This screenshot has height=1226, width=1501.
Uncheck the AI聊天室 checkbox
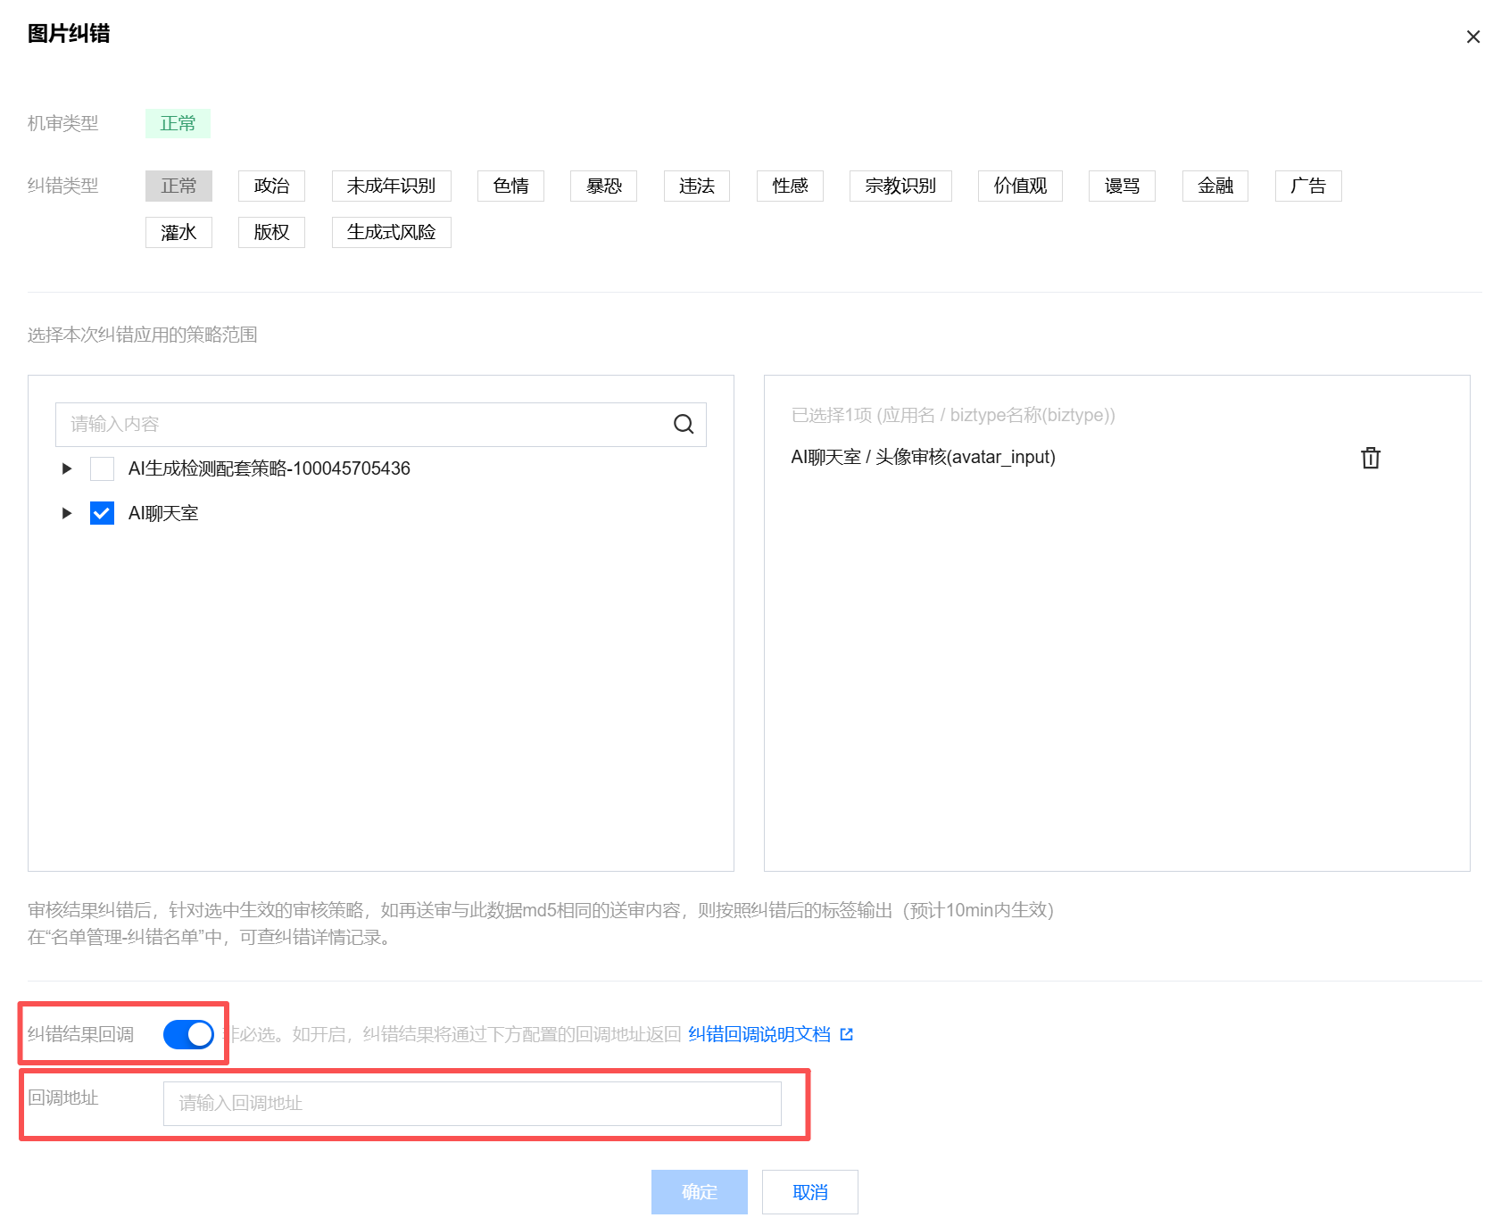[102, 513]
